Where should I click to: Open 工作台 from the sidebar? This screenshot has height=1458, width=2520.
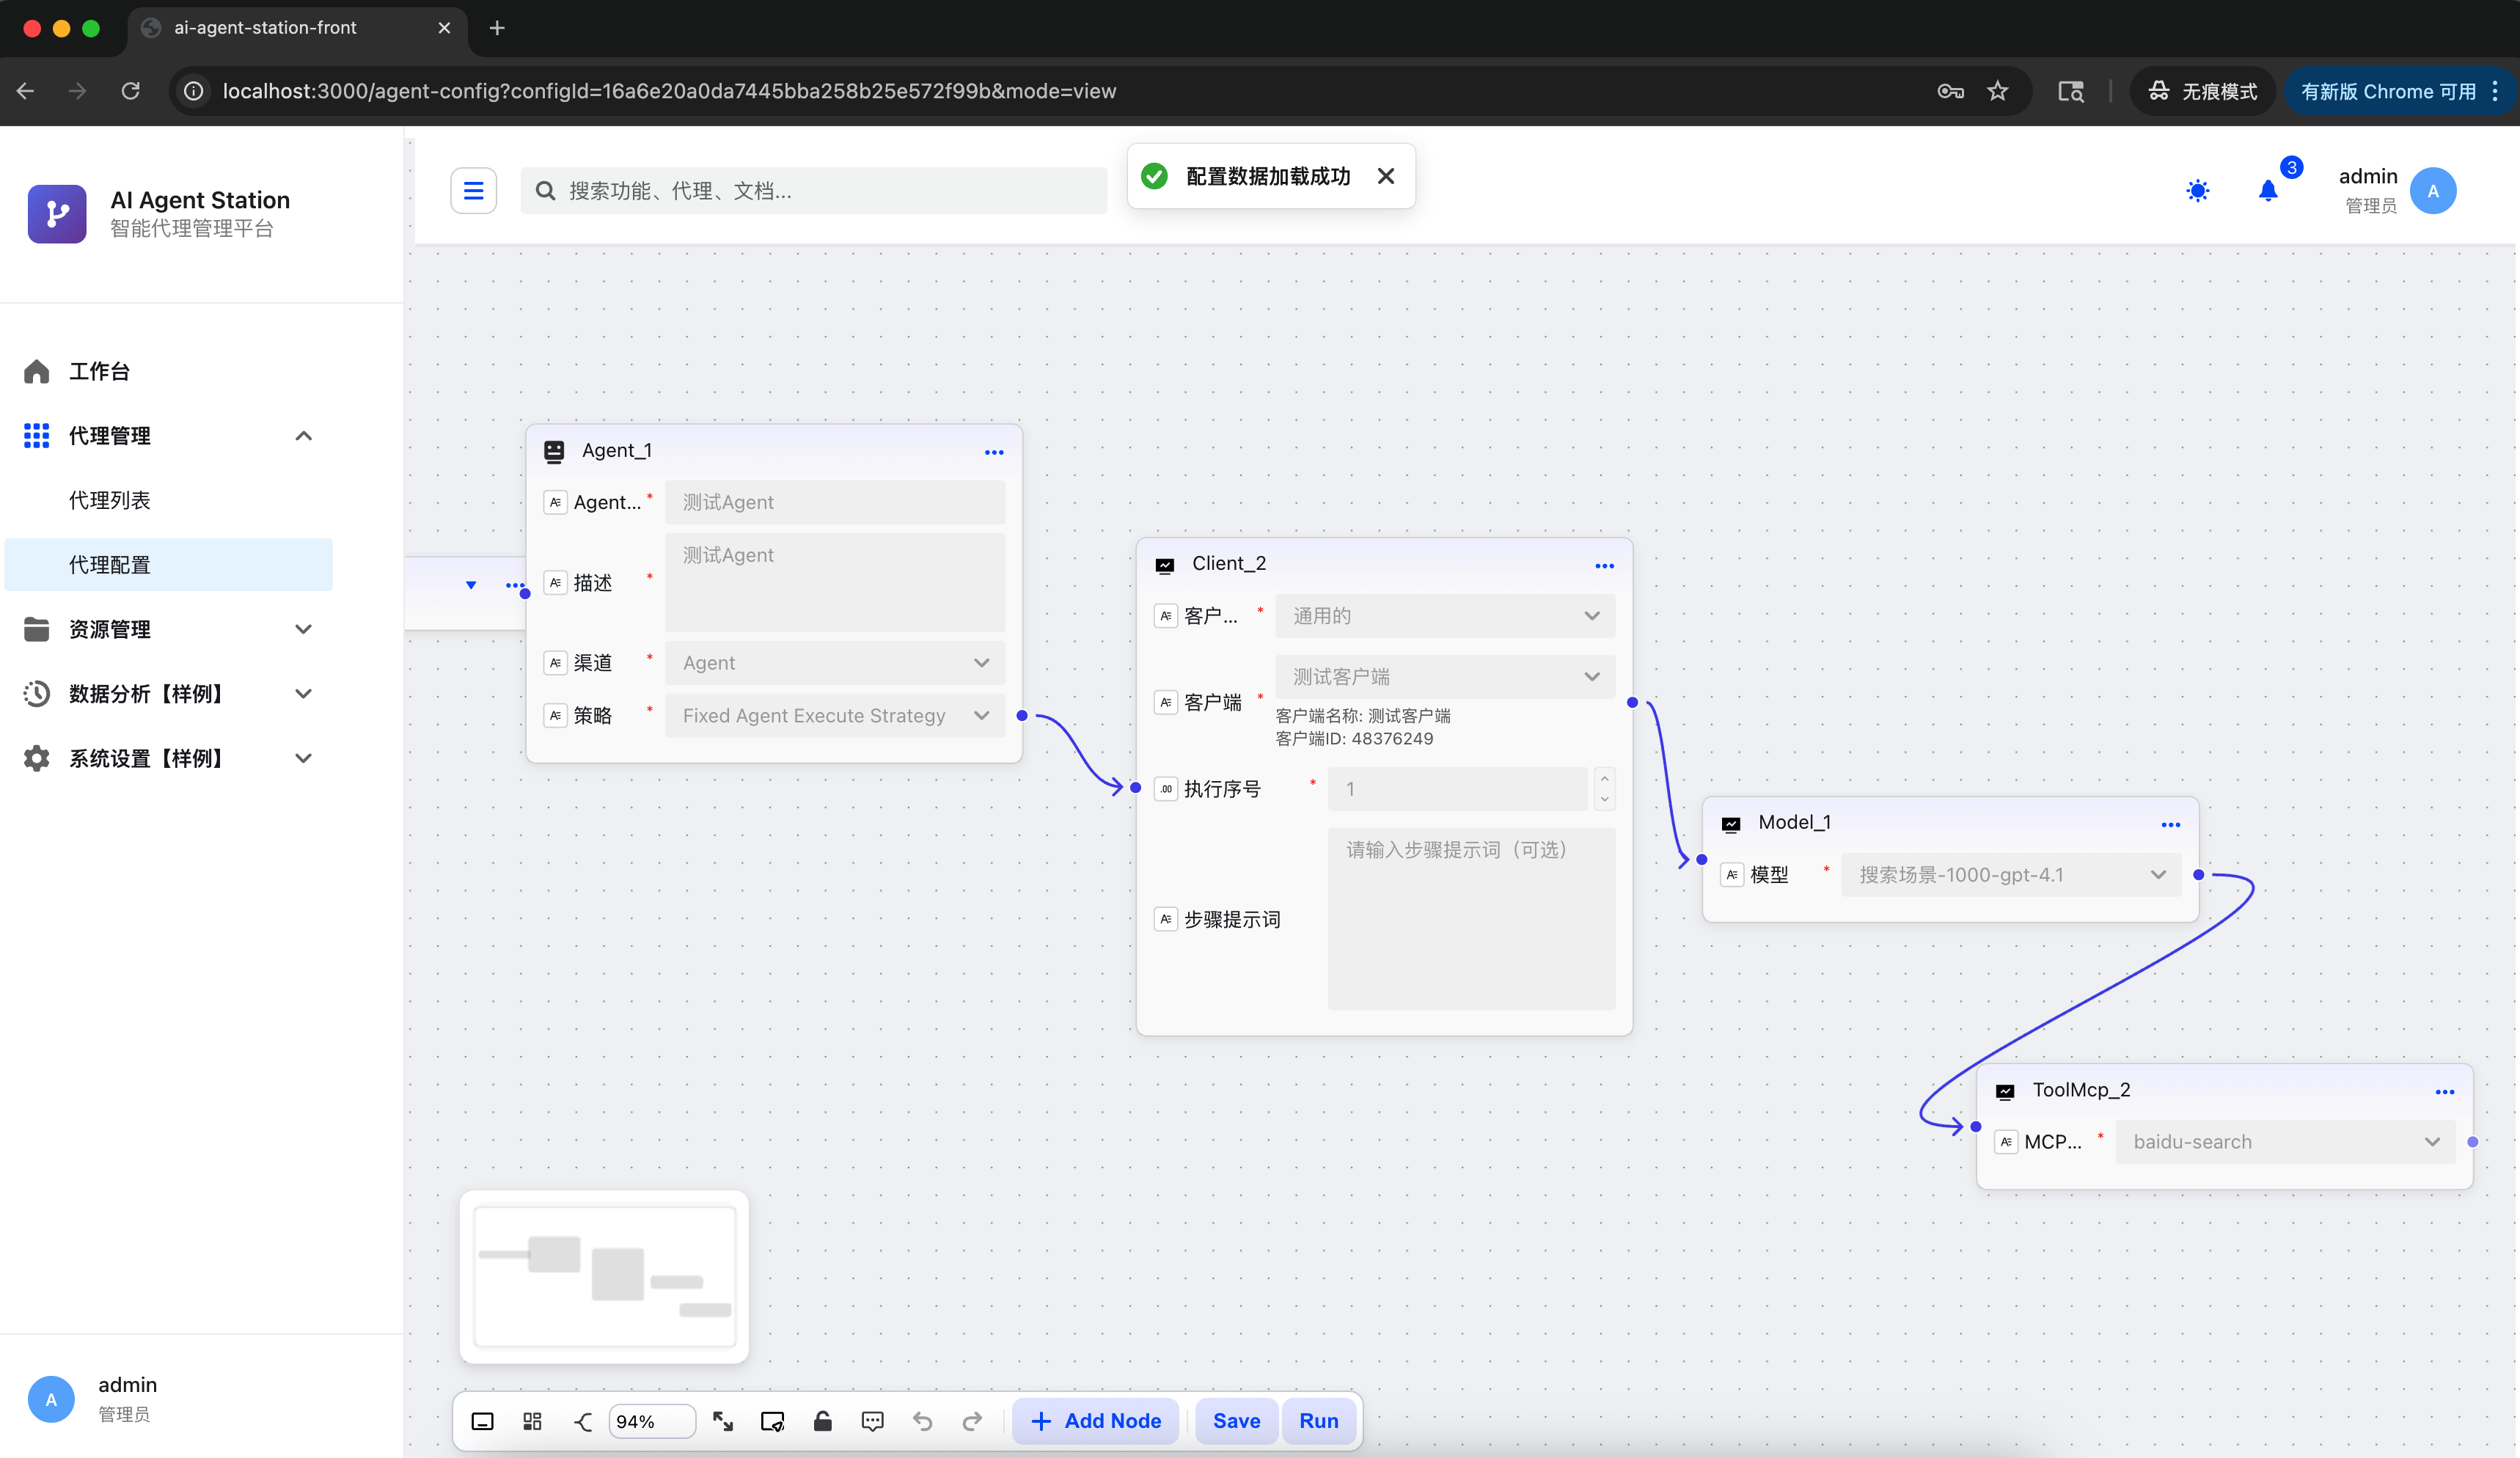pyautogui.click(x=99, y=371)
